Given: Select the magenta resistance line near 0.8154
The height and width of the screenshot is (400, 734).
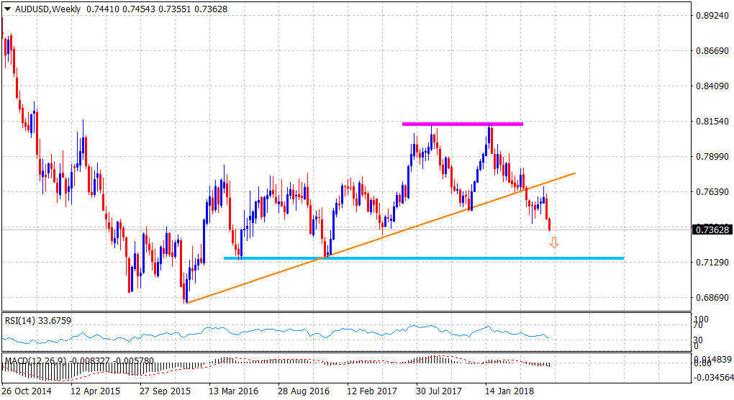Looking at the screenshot, I should [x=462, y=124].
